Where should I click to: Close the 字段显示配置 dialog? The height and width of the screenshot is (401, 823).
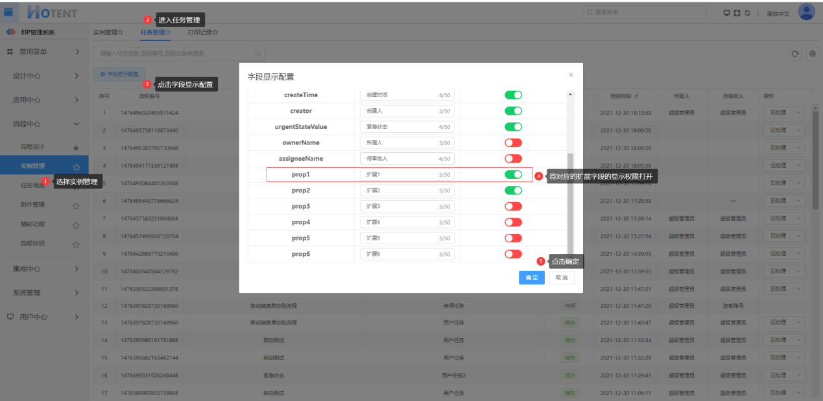coord(571,75)
